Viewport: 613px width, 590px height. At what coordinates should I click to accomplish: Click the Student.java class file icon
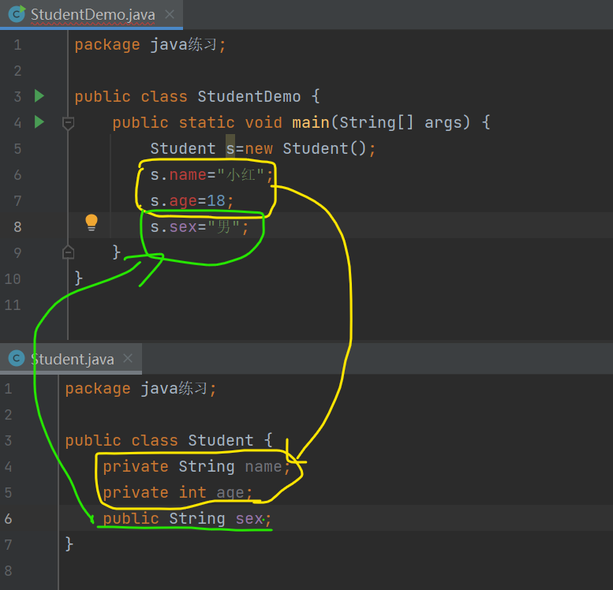[17, 359]
